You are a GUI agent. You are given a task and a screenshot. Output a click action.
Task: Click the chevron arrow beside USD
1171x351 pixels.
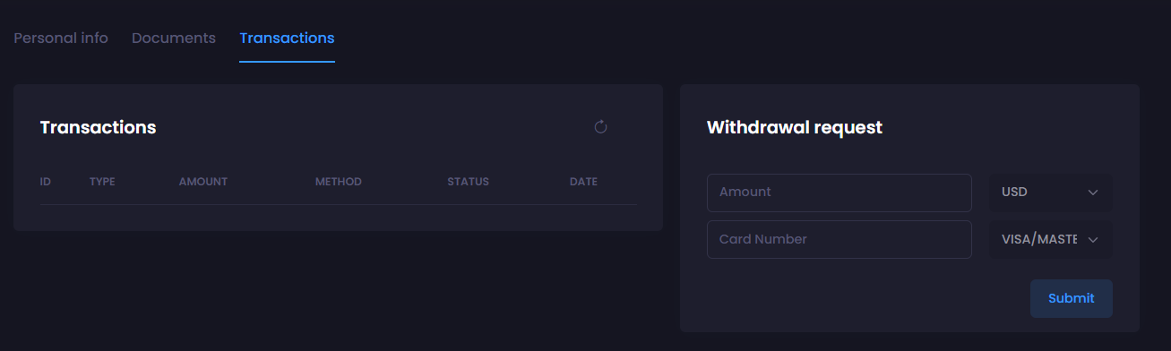coord(1093,193)
